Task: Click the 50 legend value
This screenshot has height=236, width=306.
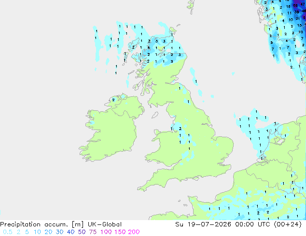Action: pos(82,232)
